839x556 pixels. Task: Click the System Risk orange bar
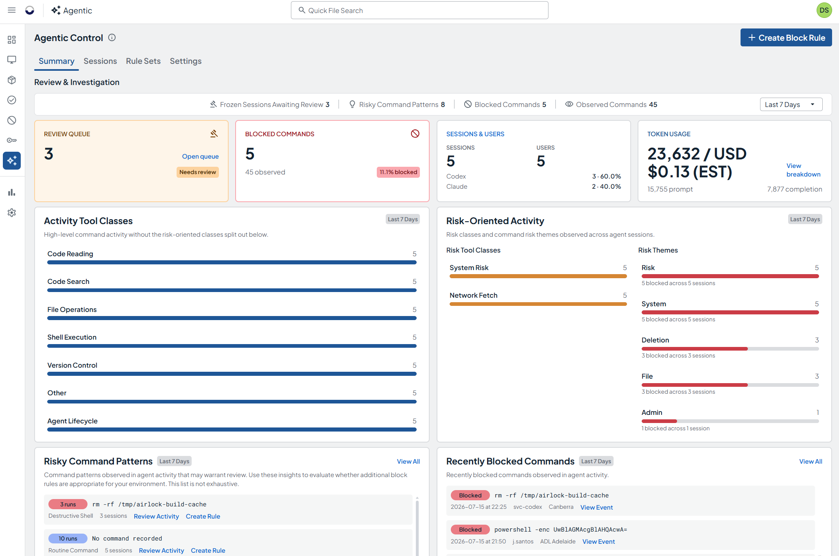point(538,276)
